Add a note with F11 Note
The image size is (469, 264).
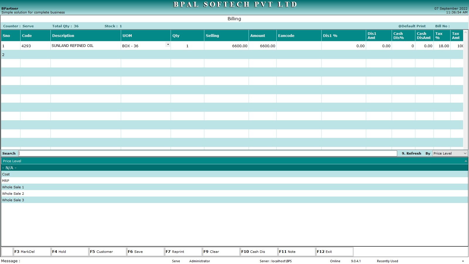click(297, 252)
